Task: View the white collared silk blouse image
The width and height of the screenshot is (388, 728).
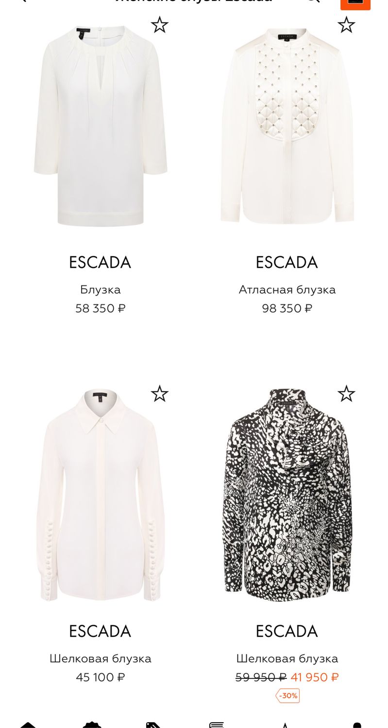Action: point(101,495)
